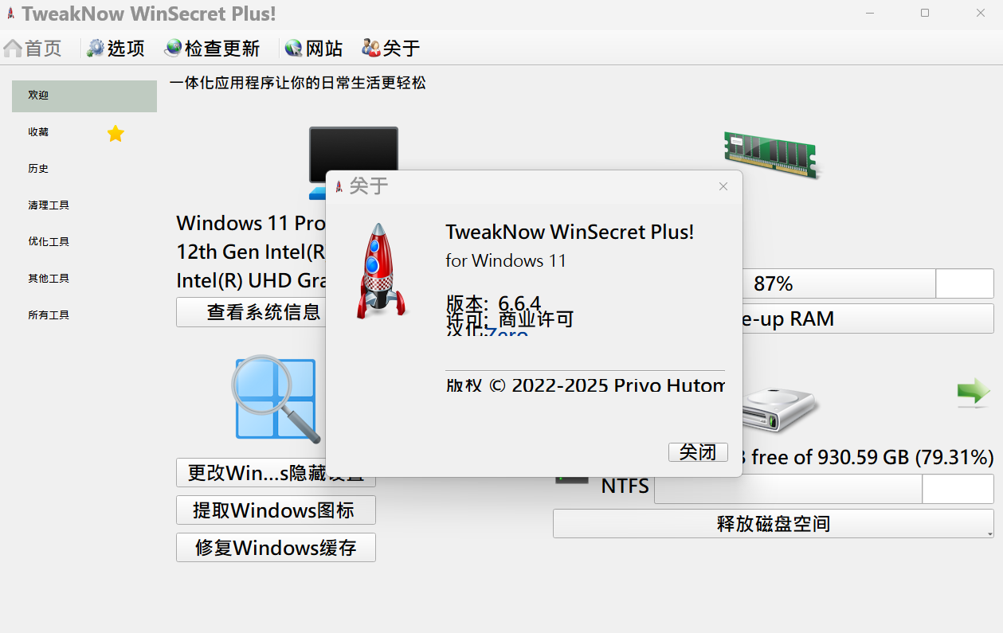The width and height of the screenshot is (1003, 633).
Task: Click the small rocket icon in 关于 title bar
Action: click(x=339, y=186)
